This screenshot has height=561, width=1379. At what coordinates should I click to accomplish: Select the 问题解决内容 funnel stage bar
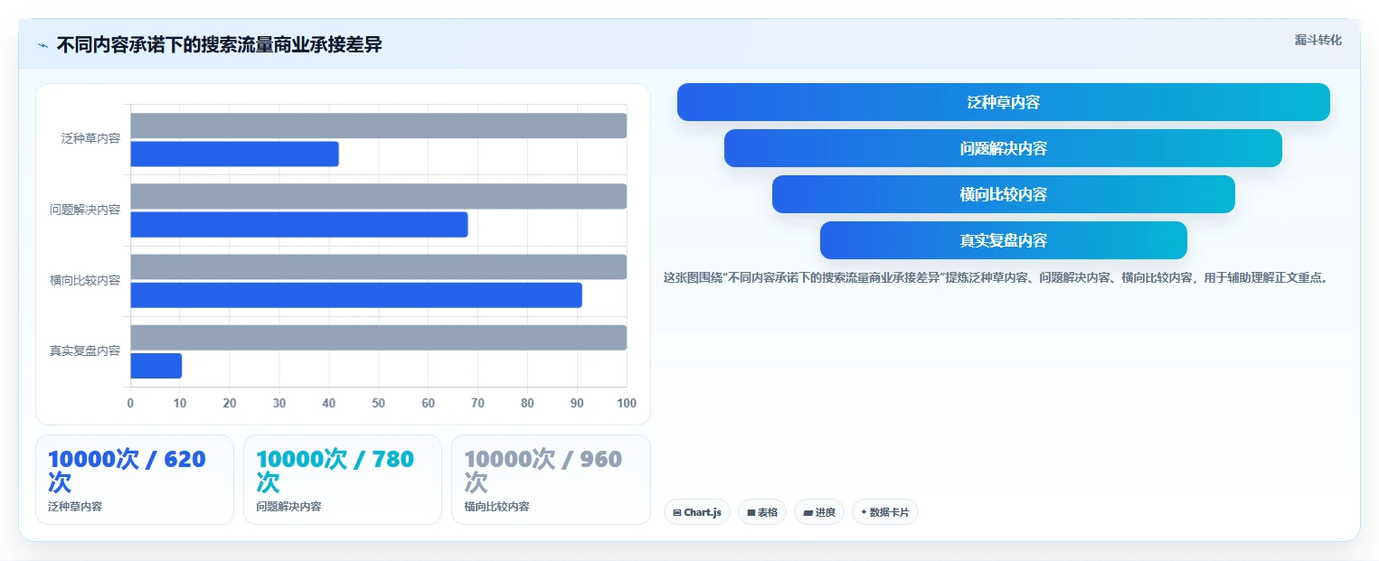pos(1003,148)
